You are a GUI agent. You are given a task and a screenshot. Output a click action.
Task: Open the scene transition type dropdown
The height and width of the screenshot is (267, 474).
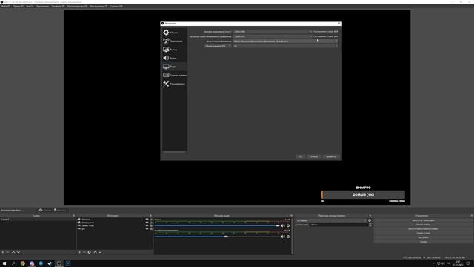tap(331, 220)
